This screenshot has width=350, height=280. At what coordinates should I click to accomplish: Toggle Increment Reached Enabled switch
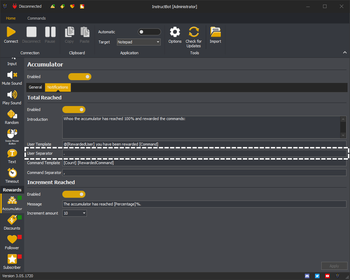tap(74, 194)
